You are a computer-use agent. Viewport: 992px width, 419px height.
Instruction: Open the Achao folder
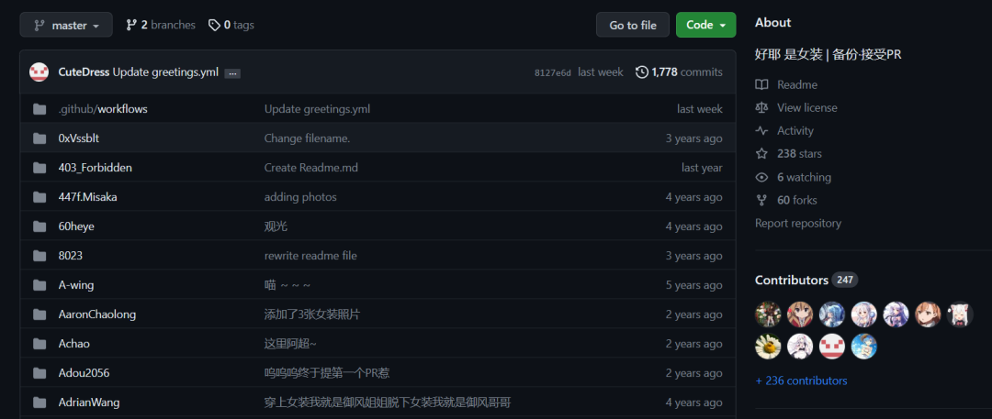[x=74, y=344]
